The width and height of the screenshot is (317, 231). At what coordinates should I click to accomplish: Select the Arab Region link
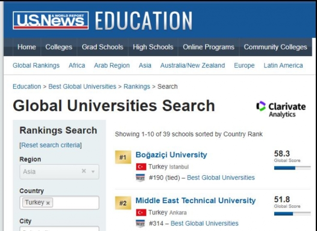point(112,65)
